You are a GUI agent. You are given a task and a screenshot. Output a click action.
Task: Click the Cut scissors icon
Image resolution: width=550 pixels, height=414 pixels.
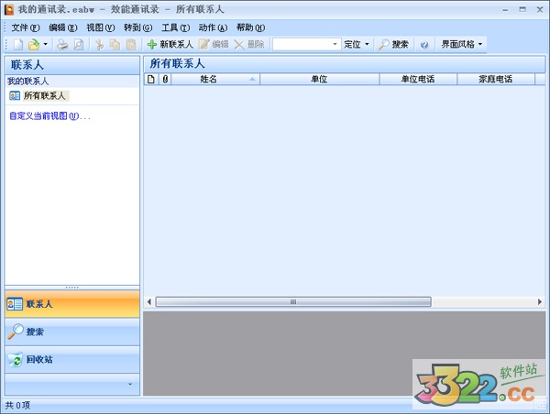[x=100, y=45]
